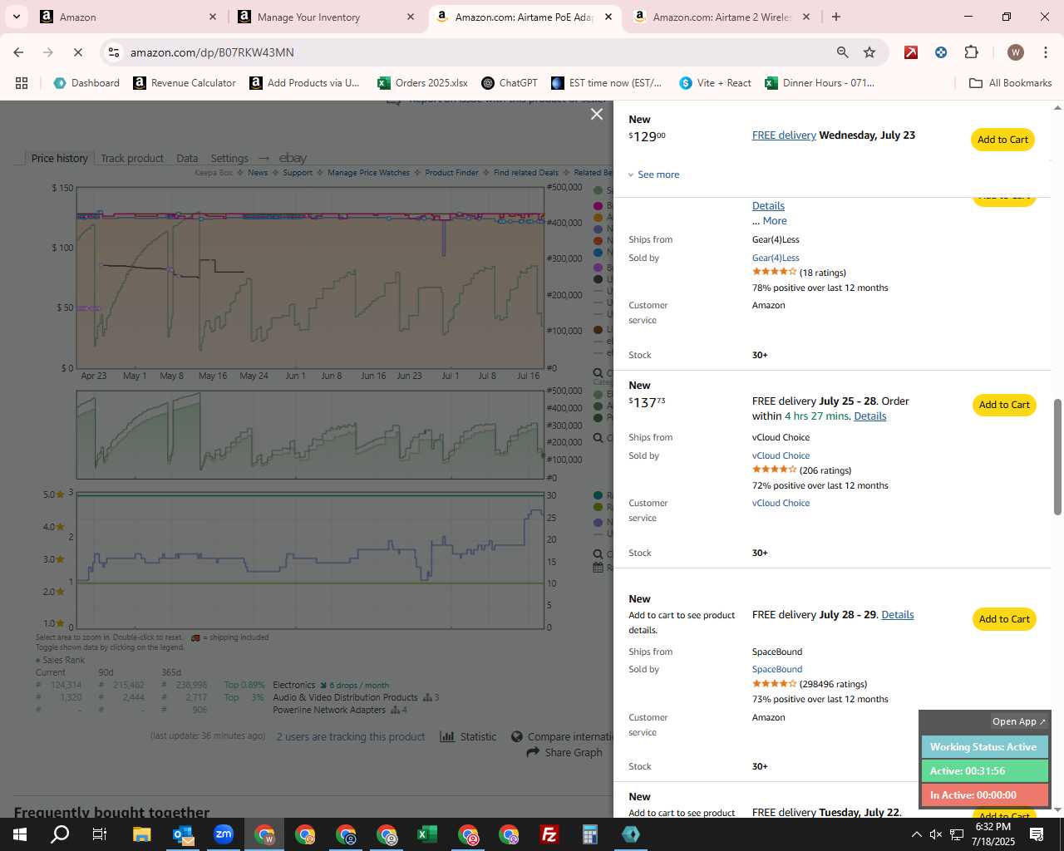Viewport: 1064px width, 851px height.
Task: Open Windows taskbar search
Action: point(60,834)
